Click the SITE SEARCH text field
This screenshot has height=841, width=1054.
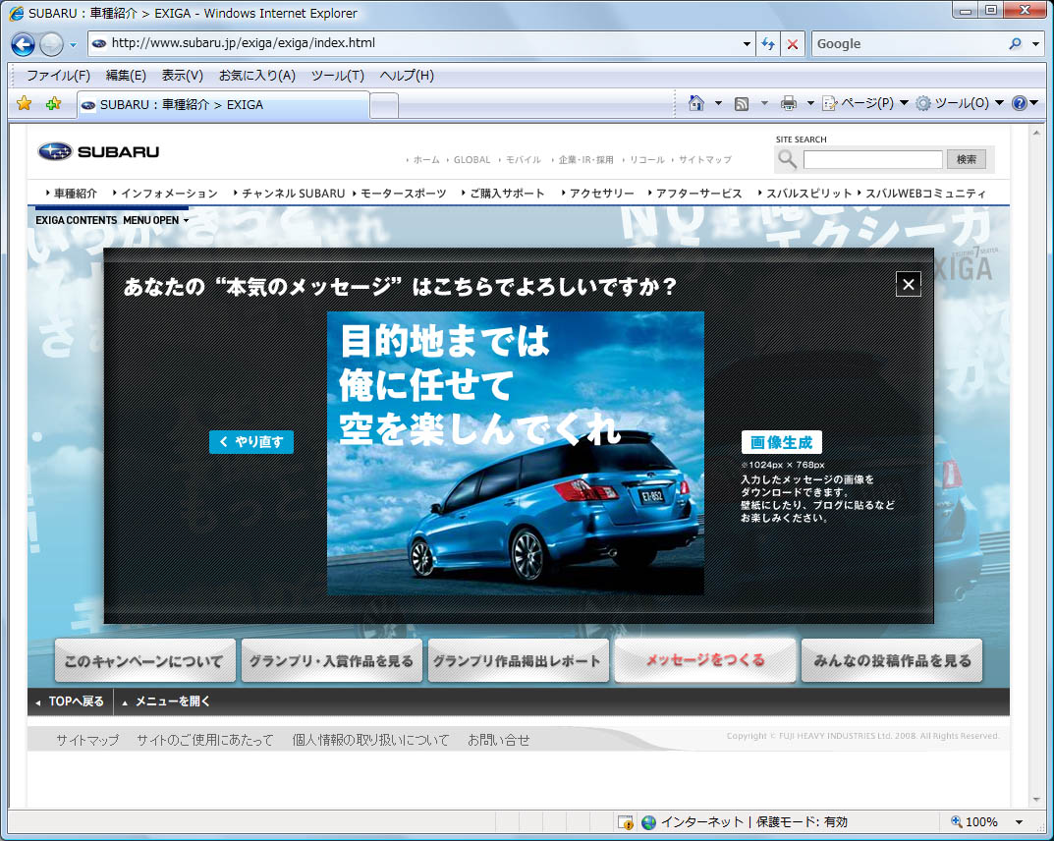click(x=872, y=159)
